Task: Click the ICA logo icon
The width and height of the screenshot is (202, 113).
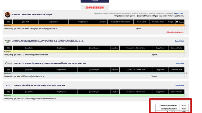Action: click(x=8, y=85)
